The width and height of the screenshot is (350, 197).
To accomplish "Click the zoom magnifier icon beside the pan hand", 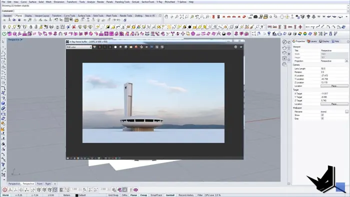I will pos(176,16).
